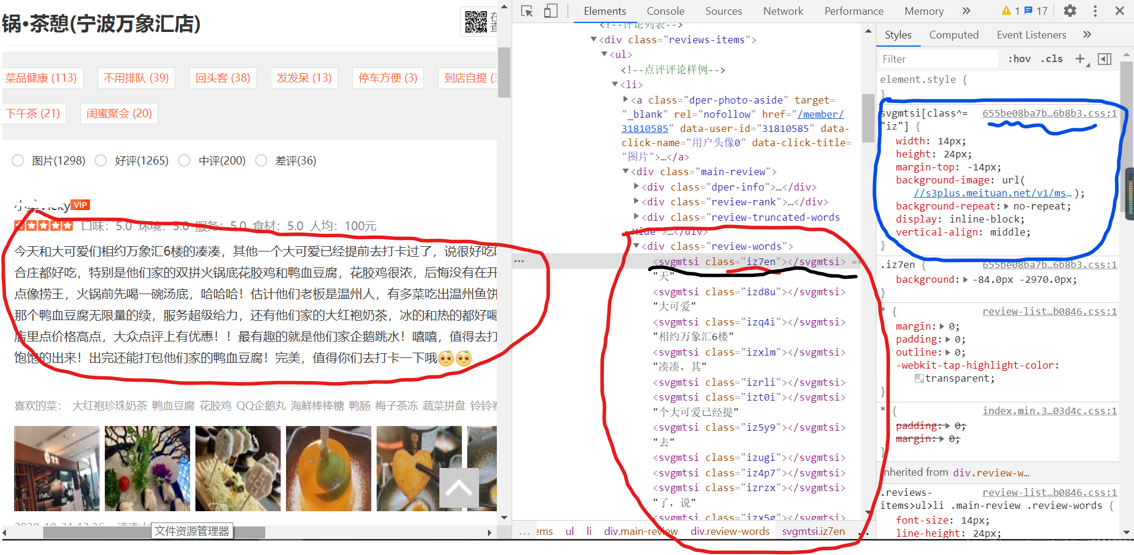
Task: Switch to the Elements tab
Action: click(605, 11)
